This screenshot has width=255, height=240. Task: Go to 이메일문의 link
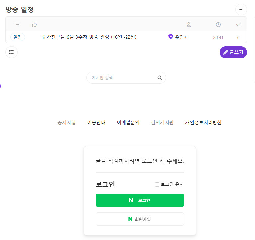(128, 122)
